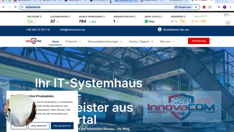Collapse the SEO bar with the up chevron
Screen dimensions: 234x132
click(228, 23)
